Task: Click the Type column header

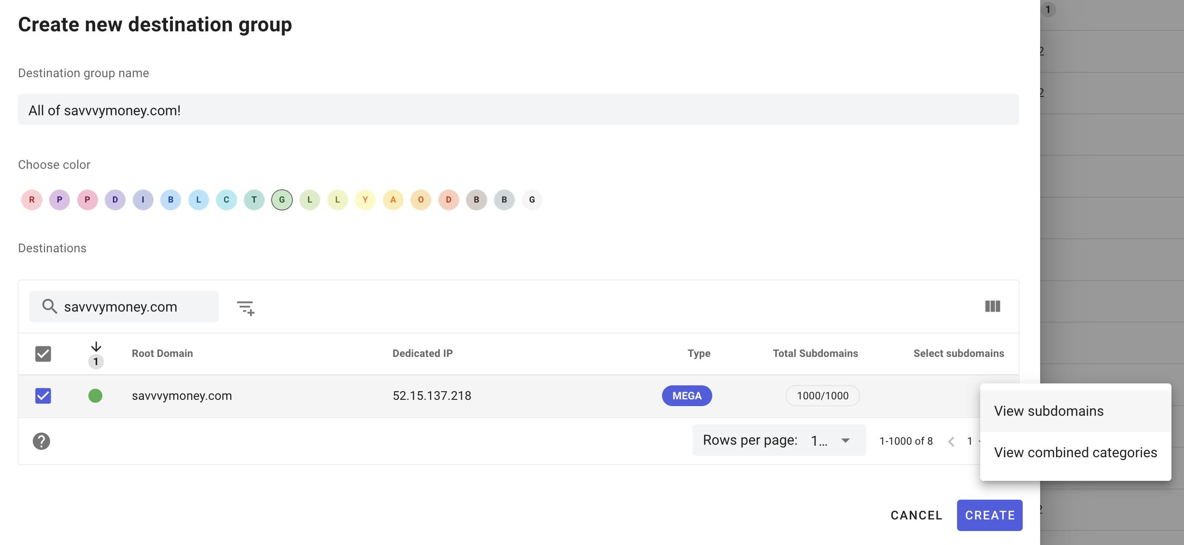Action: 699,353
